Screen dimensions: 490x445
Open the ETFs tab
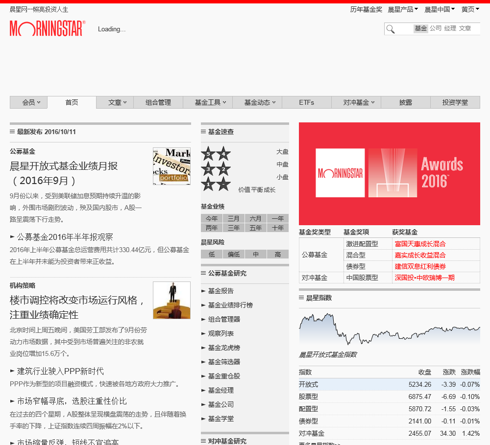[307, 102]
